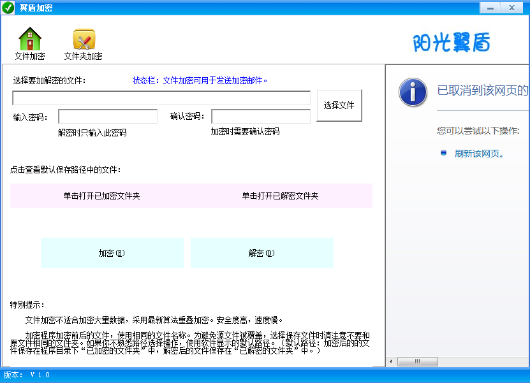Open the 文件加密 mode
This screenshot has height=383, width=530.
coord(30,43)
